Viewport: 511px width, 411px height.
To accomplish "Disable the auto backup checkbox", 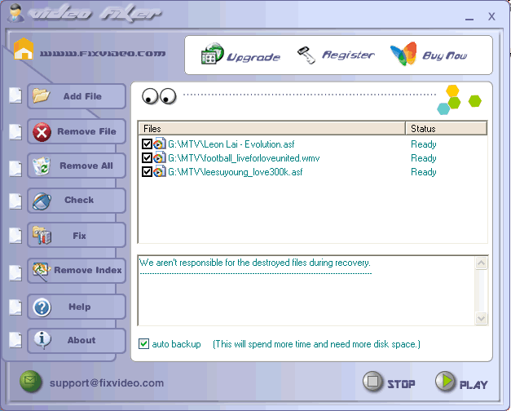I will [x=143, y=344].
